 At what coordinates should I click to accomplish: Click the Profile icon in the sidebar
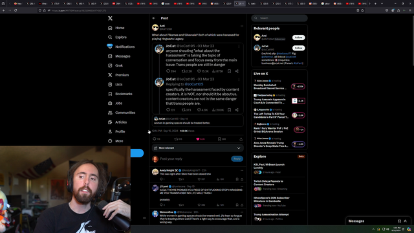click(110, 131)
